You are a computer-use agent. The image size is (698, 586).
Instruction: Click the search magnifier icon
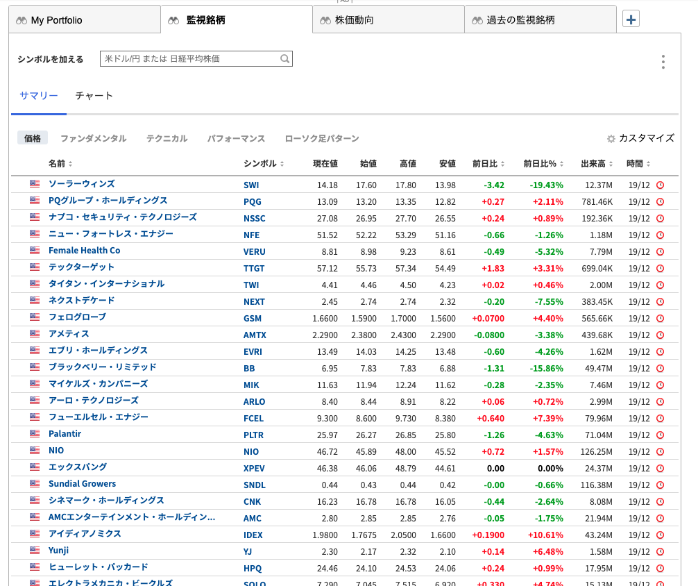[x=284, y=59]
